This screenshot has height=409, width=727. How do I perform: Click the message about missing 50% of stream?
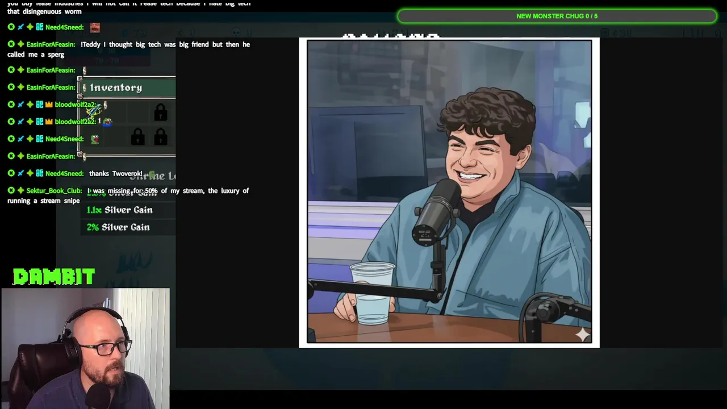pos(128,195)
